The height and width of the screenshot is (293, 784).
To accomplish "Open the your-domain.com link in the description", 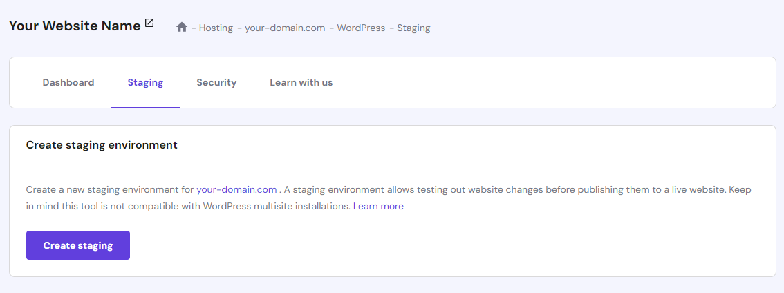I will tap(236, 189).
